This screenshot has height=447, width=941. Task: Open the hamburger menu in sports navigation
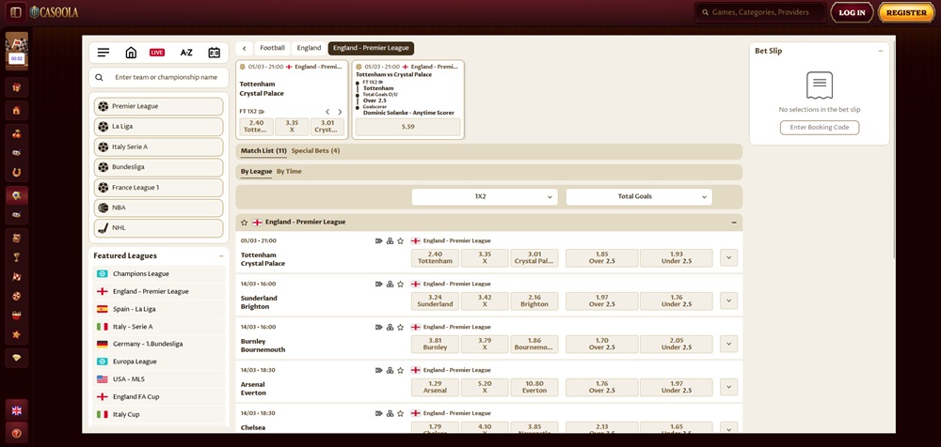[104, 53]
